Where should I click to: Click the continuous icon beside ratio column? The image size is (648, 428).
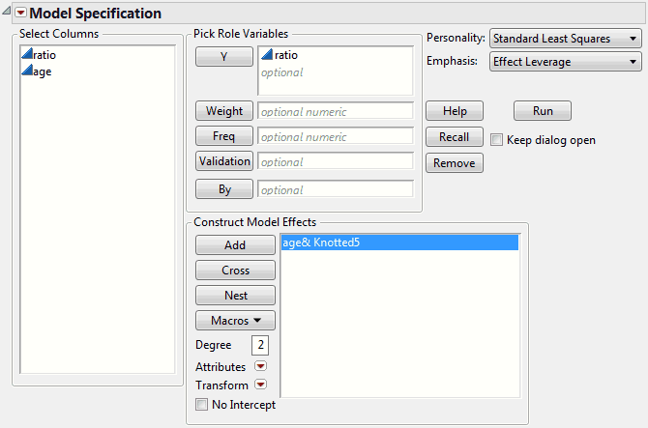(27, 56)
